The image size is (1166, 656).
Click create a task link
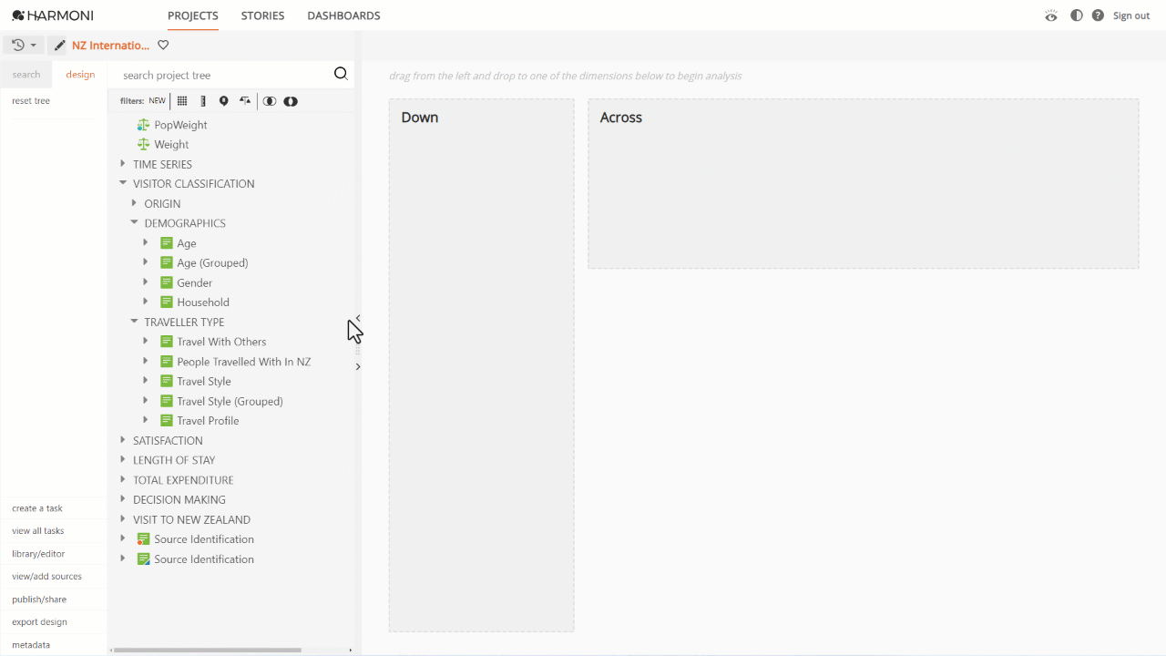[x=37, y=508]
